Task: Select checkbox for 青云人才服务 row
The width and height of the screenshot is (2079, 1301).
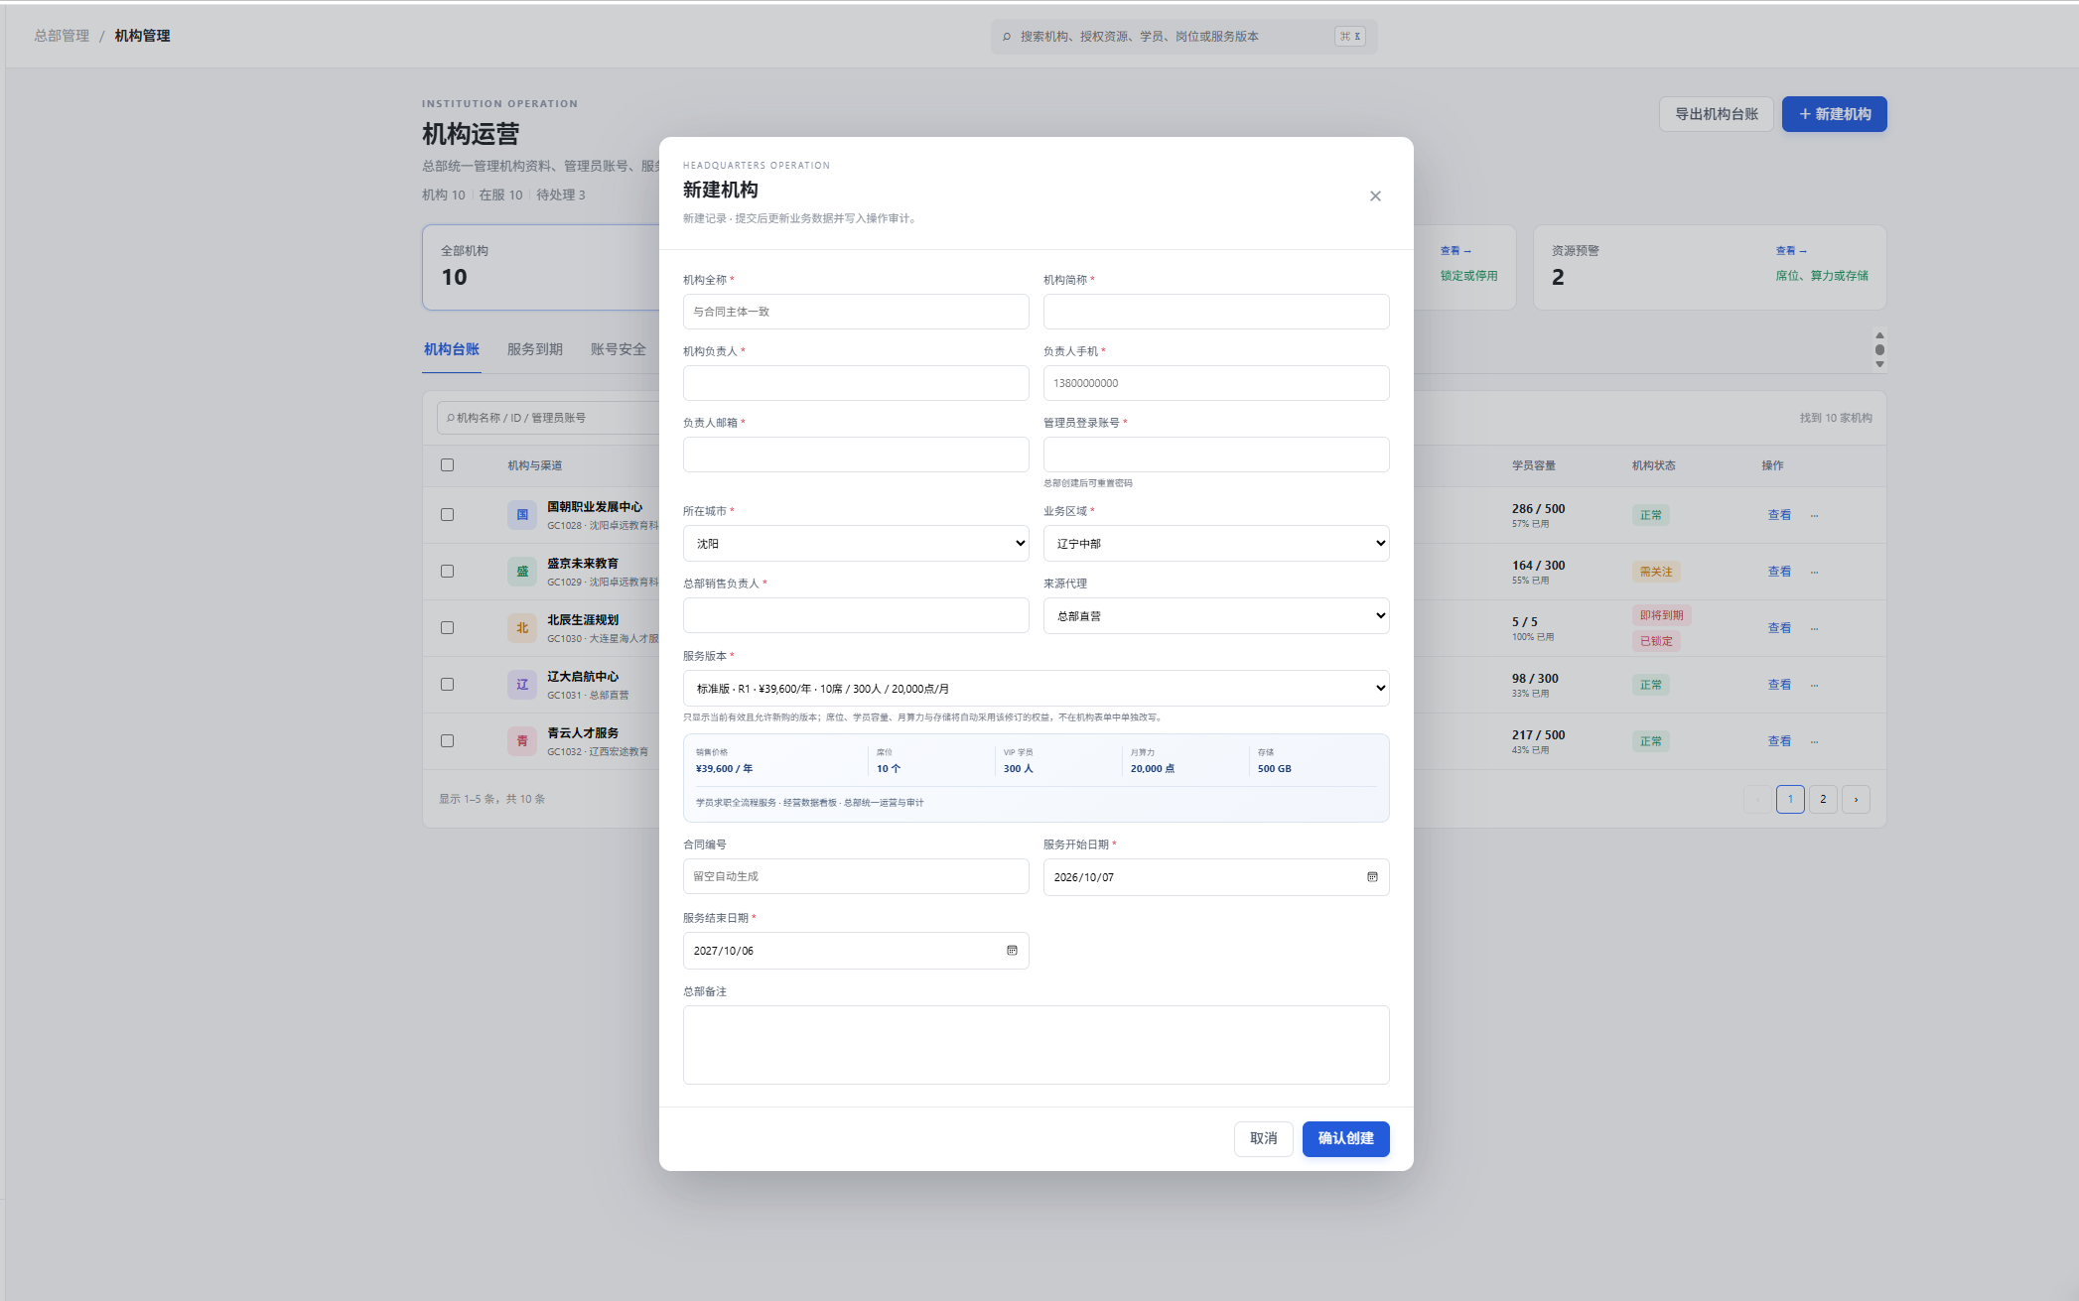Action: pos(447,741)
